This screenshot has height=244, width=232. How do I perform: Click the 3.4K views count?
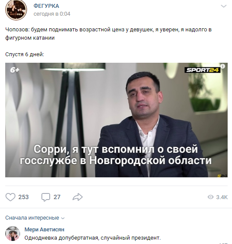(x=222, y=197)
